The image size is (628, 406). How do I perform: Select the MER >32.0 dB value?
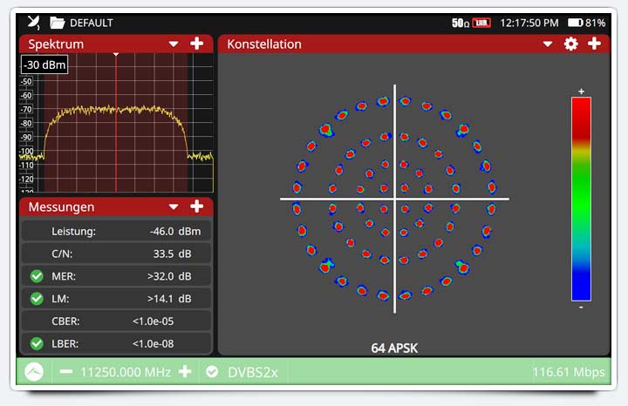[169, 276]
